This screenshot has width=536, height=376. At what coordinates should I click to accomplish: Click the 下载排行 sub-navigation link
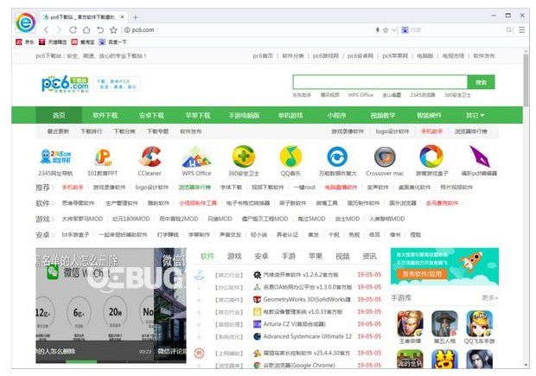point(92,131)
